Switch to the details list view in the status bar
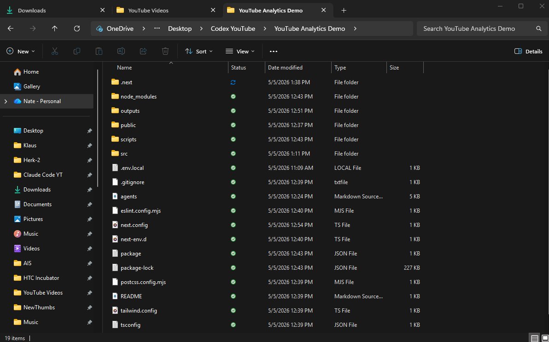 click(534, 338)
